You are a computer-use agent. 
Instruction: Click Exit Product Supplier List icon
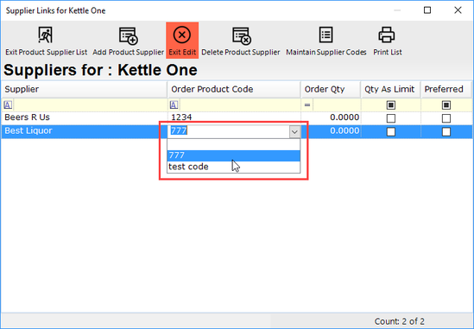pyautogui.click(x=46, y=35)
